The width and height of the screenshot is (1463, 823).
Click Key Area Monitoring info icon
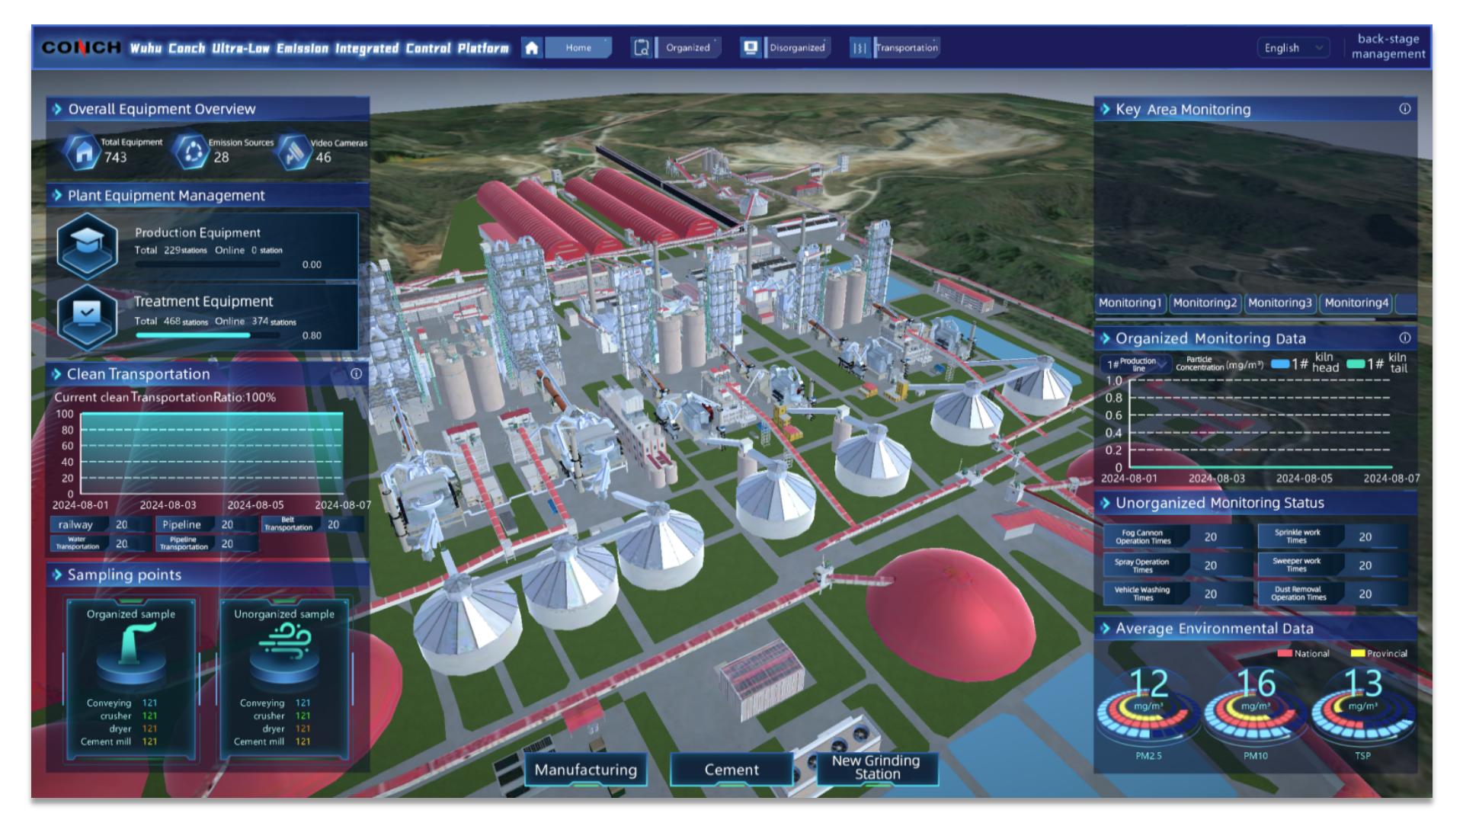click(x=1404, y=109)
